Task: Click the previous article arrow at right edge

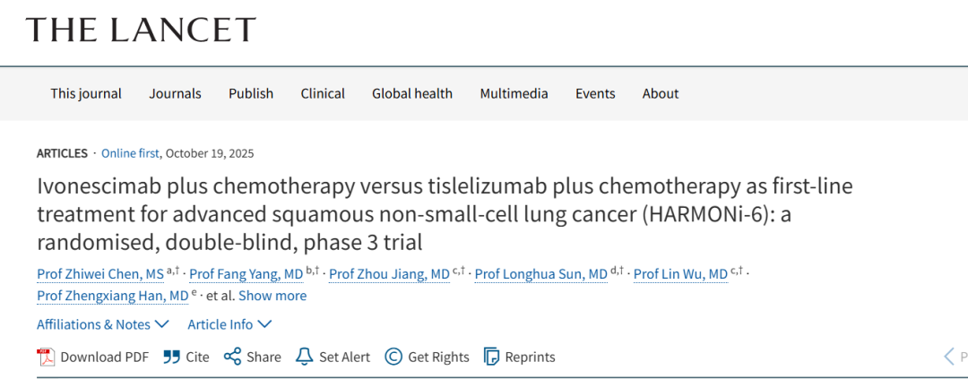Action: [949, 357]
